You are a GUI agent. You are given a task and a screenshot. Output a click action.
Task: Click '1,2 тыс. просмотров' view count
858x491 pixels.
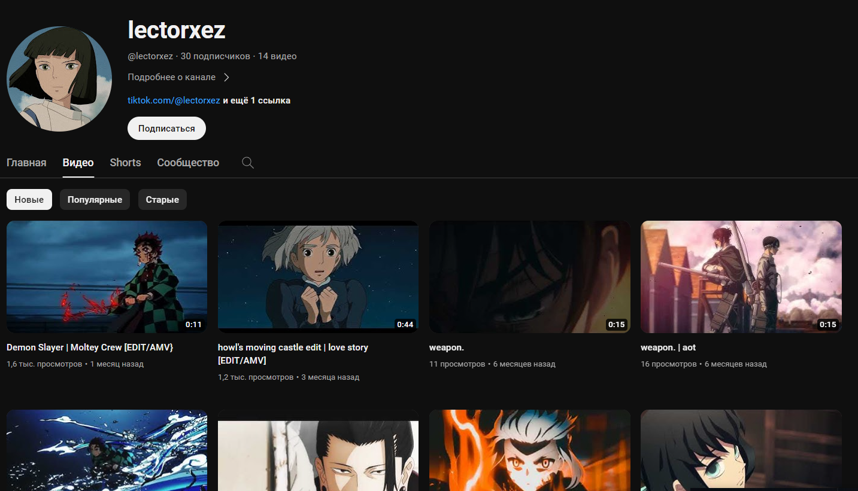point(256,377)
